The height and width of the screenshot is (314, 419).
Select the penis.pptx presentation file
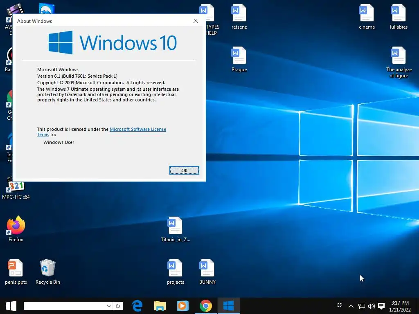pos(16,272)
